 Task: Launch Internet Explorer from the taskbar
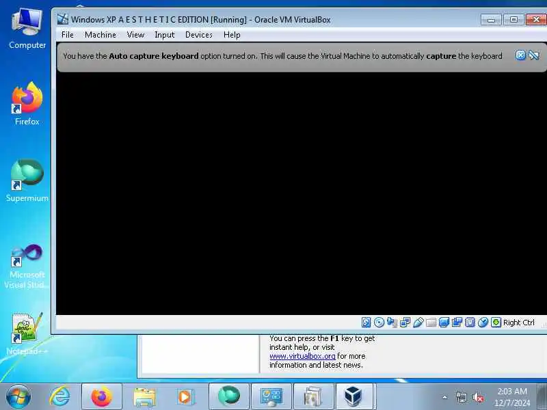tap(59, 397)
